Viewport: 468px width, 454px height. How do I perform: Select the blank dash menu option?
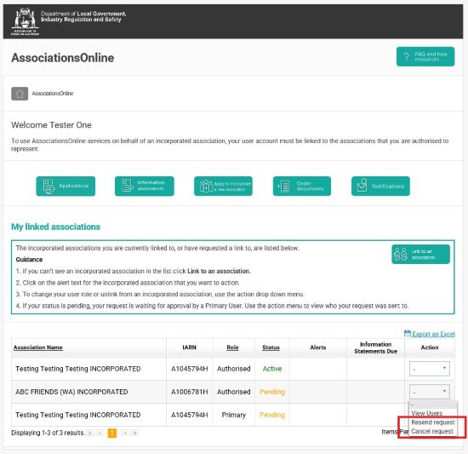pos(433,405)
